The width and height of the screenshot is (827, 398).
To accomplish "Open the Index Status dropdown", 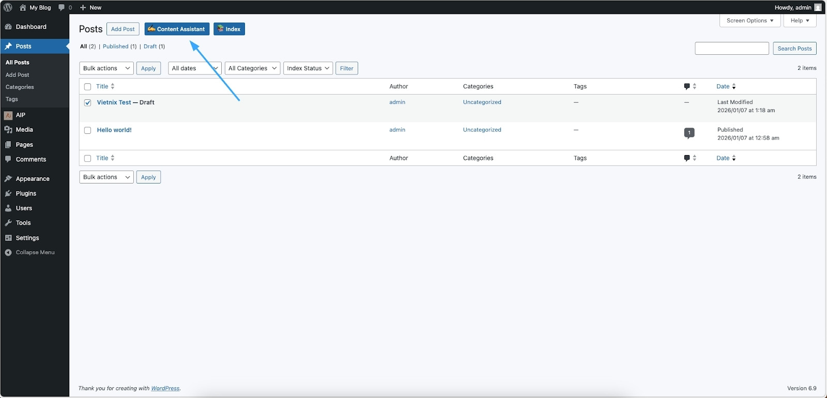I will coord(308,68).
